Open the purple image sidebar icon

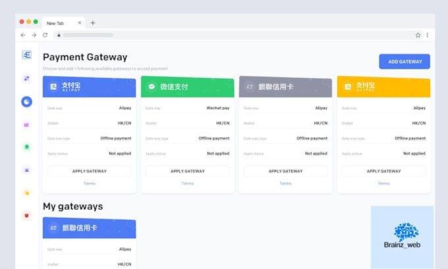click(26, 170)
